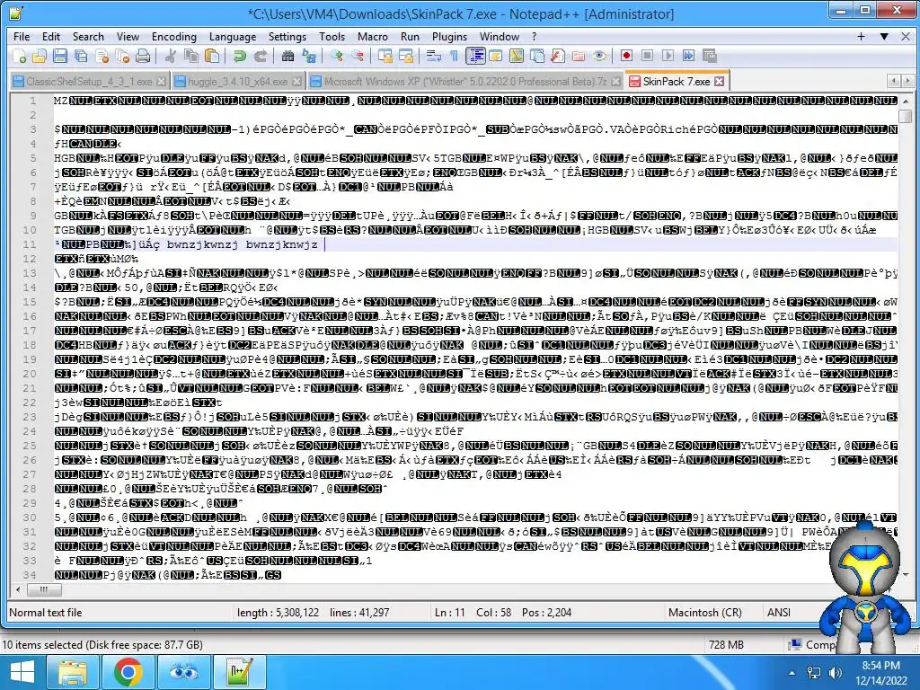Viewport: 920px width, 690px height.
Task: Click the Redo toolbar icon
Action: pyautogui.click(x=260, y=56)
